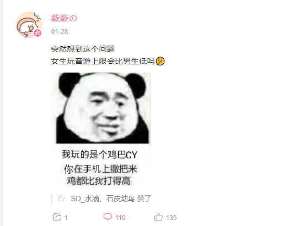This screenshot has width=284, height=226.
Task: Click the 赞了 label
Action: (144, 199)
